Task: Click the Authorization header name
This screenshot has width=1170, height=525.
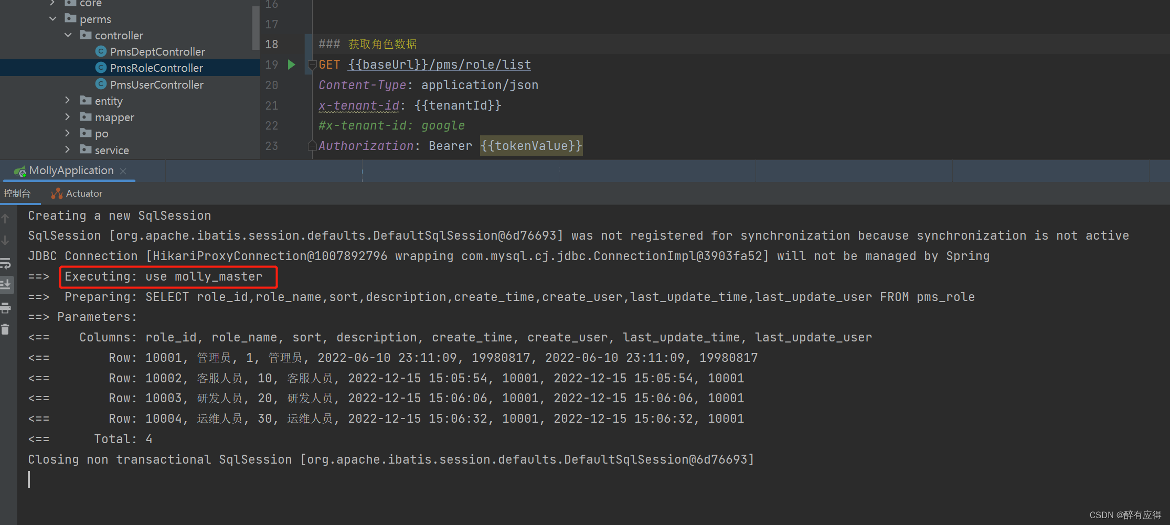Action: click(x=366, y=146)
